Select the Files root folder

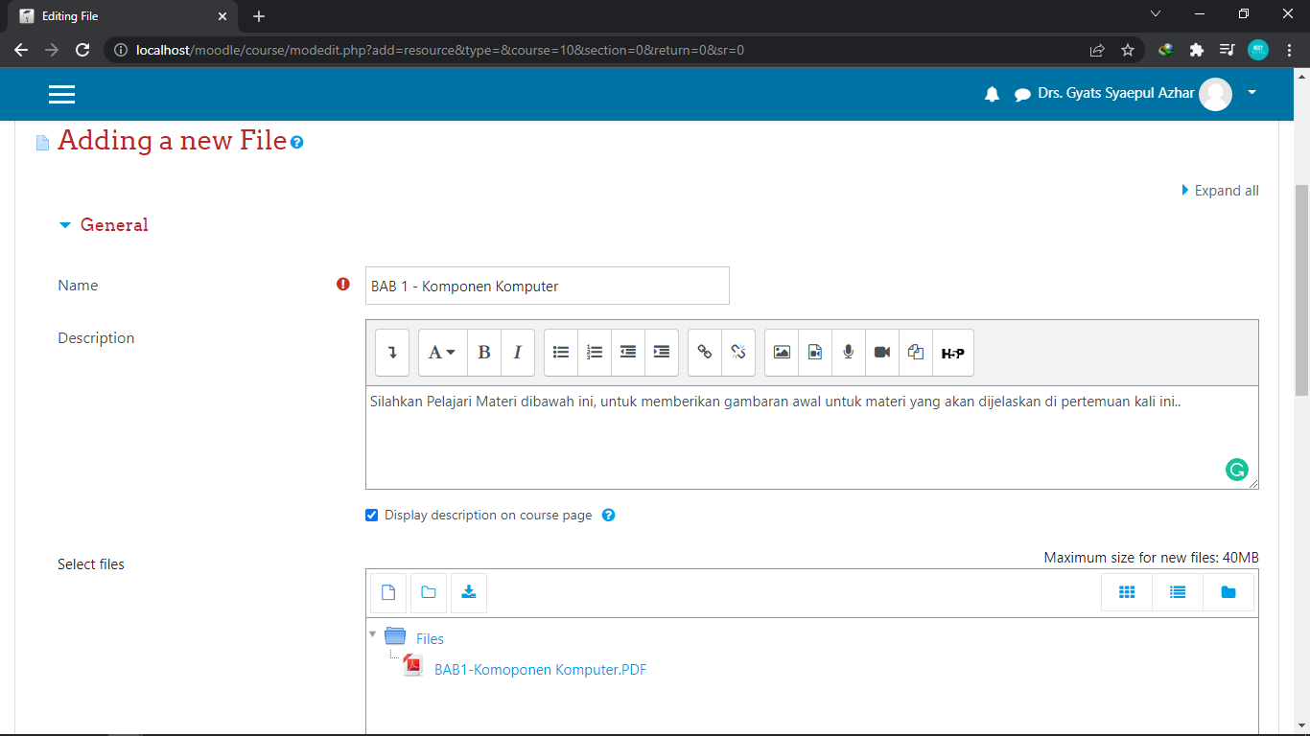[x=430, y=639]
